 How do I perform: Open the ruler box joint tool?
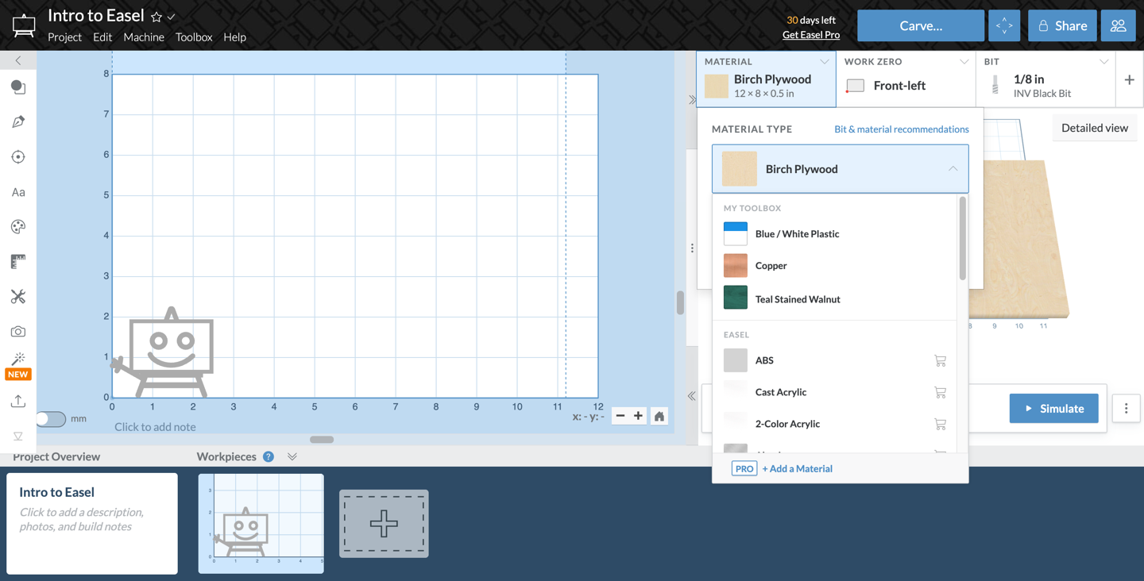(17, 262)
